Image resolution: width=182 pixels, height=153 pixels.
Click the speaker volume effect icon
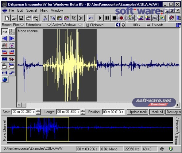tap(5, 45)
